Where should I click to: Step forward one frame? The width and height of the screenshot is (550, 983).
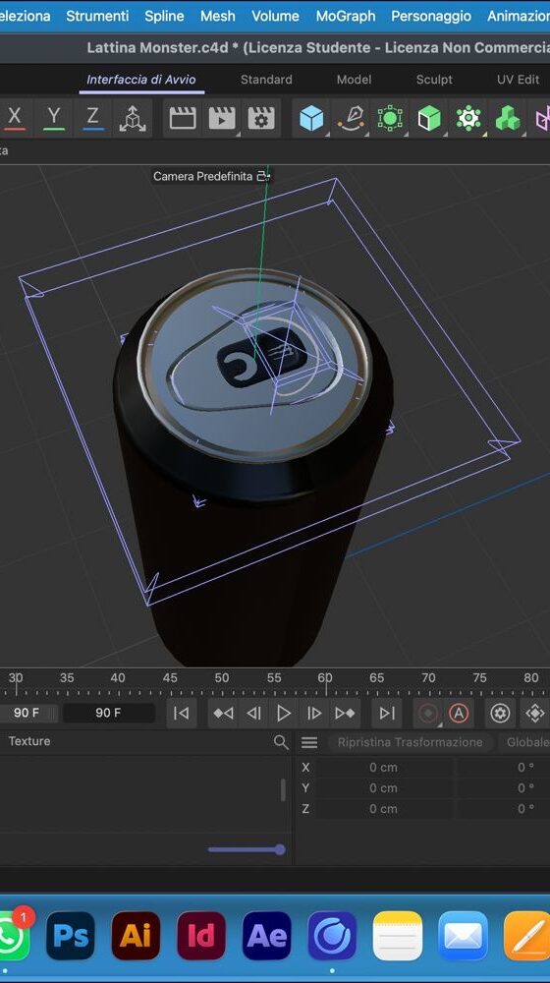point(314,713)
